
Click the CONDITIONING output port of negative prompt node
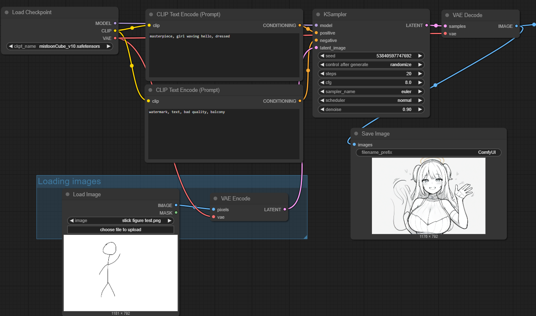[x=300, y=101]
